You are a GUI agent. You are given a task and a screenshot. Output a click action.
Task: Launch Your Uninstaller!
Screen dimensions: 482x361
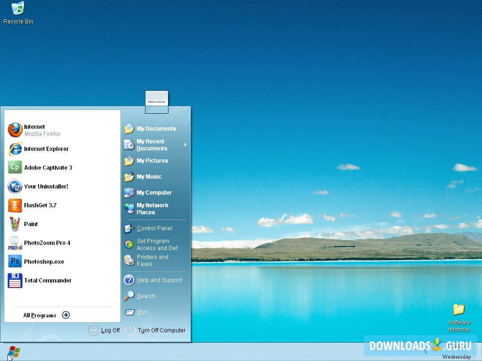[x=46, y=187]
